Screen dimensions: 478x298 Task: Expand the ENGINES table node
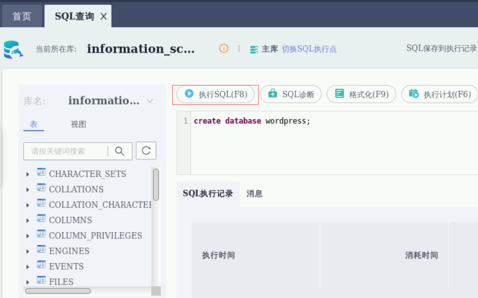(28, 252)
